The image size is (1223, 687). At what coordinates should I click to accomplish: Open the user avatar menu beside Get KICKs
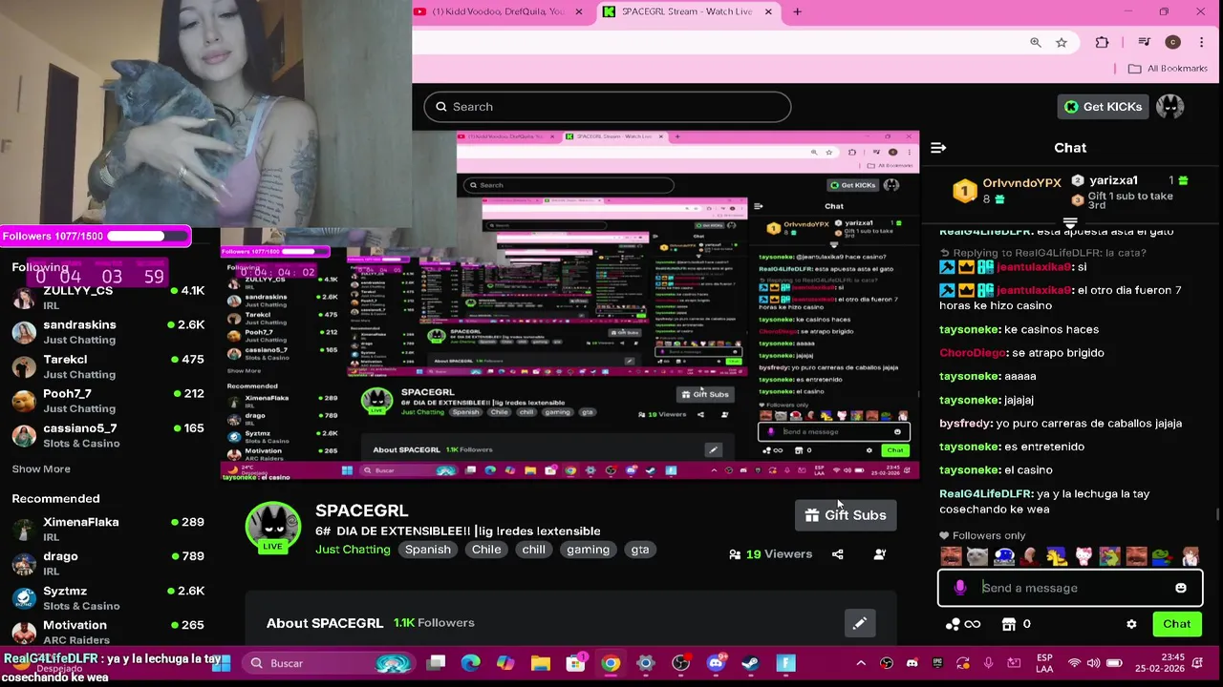(x=1169, y=107)
